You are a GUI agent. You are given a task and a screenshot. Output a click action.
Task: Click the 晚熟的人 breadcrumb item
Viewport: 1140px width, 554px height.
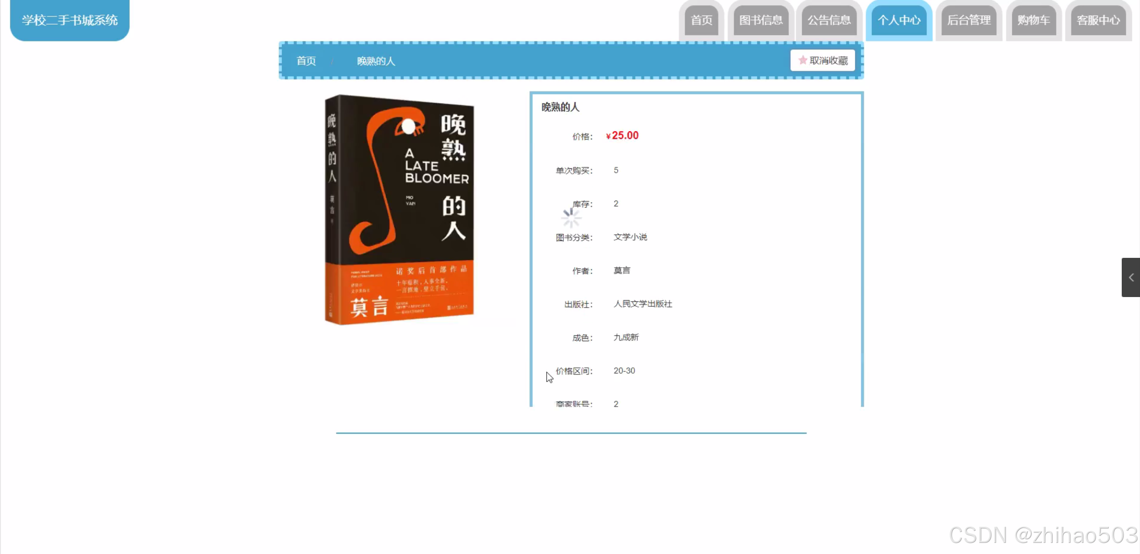(376, 61)
